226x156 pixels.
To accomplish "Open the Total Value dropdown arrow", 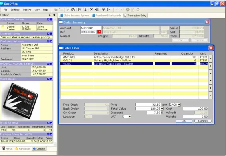I will pyautogui.click(x=162, y=109).
